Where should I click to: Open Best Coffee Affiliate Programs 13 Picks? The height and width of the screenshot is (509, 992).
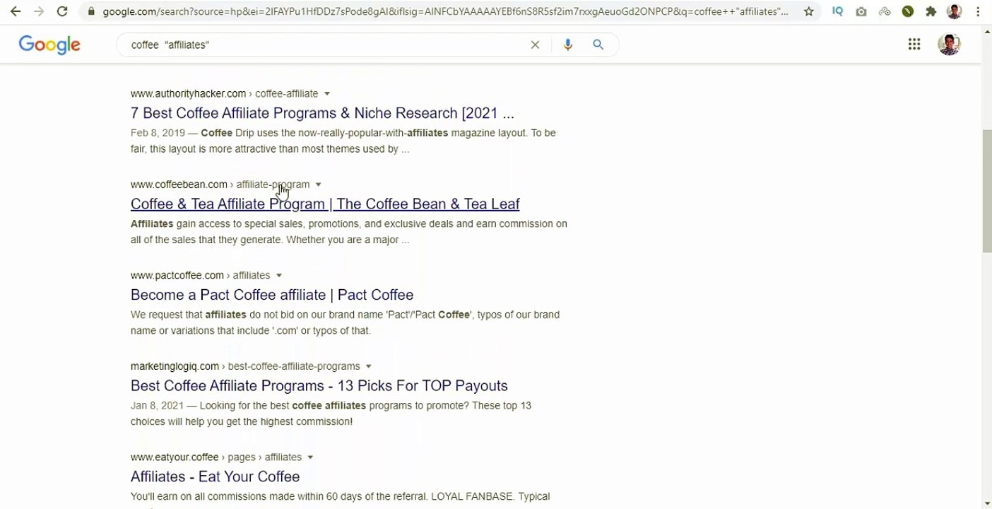tap(319, 385)
